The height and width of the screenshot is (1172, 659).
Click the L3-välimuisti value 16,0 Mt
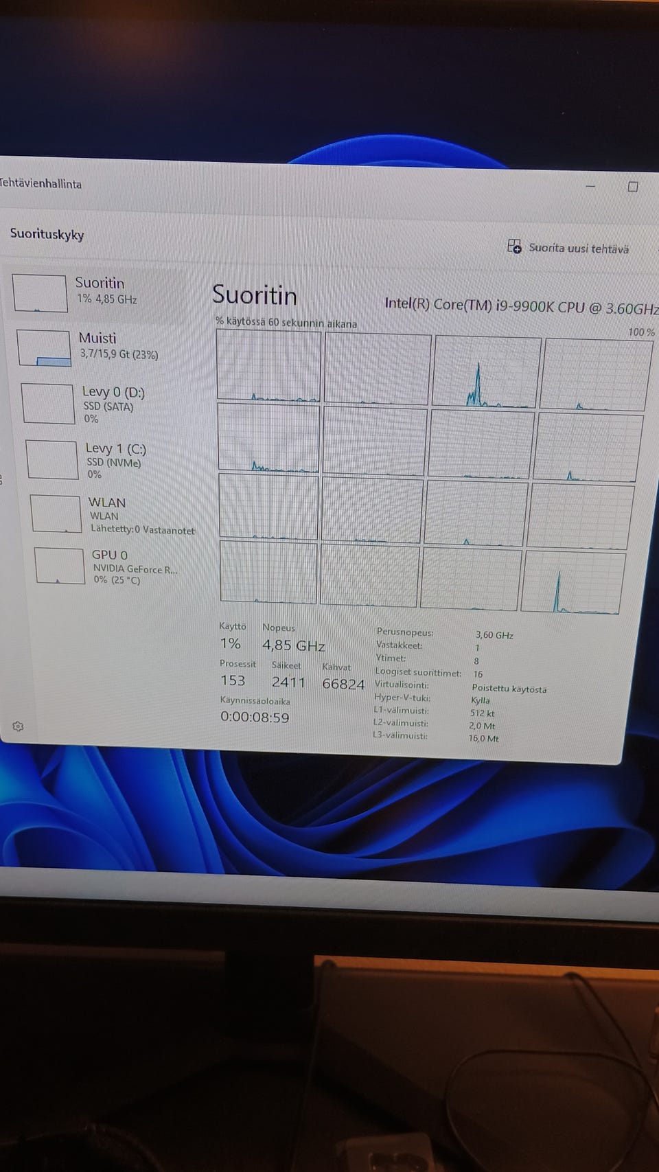pyautogui.click(x=483, y=738)
